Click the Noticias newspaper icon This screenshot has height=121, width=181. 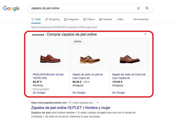click(101, 19)
